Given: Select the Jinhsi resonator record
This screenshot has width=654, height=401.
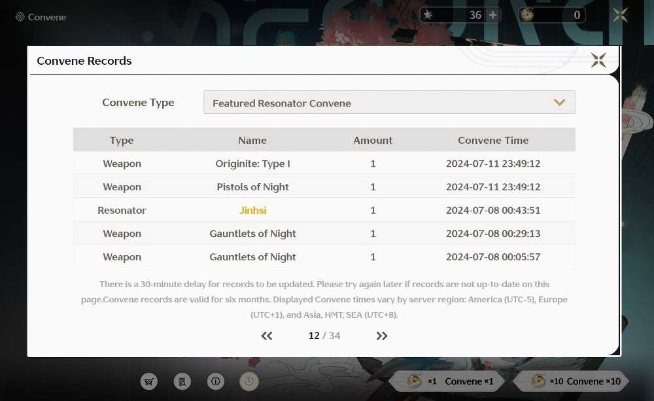Looking at the screenshot, I should point(324,210).
